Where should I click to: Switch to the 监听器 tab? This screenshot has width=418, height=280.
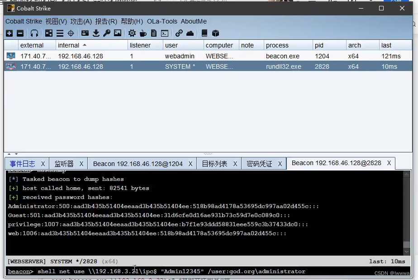point(64,164)
